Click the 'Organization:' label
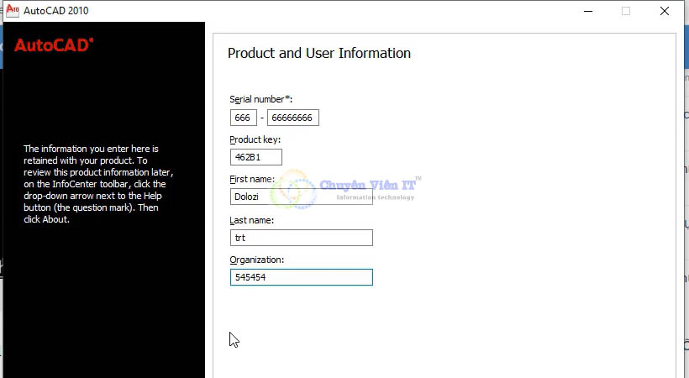The width and height of the screenshot is (689, 378). [257, 260]
